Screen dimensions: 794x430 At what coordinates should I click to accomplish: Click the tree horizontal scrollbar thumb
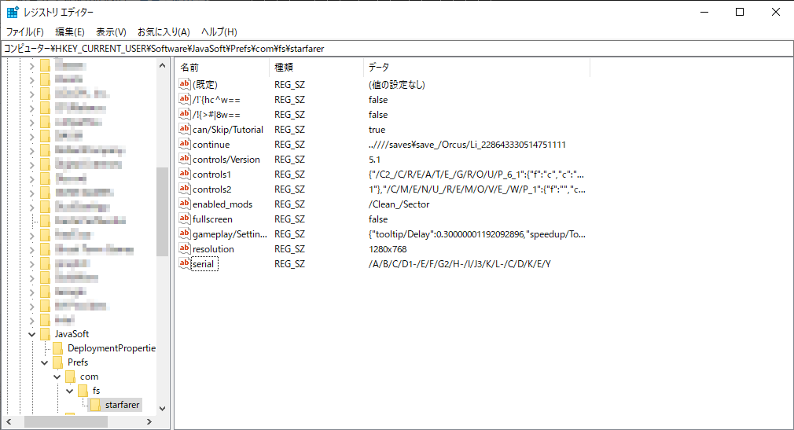[66, 421]
